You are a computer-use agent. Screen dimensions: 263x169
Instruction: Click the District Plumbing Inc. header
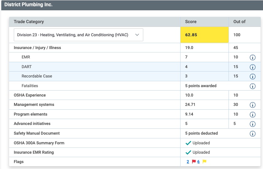tap(29, 5)
